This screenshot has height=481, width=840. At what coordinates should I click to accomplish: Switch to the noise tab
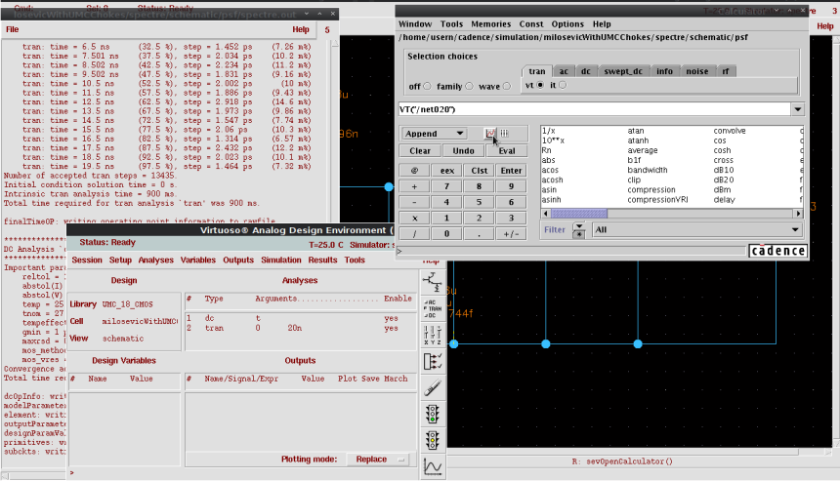point(697,71)
